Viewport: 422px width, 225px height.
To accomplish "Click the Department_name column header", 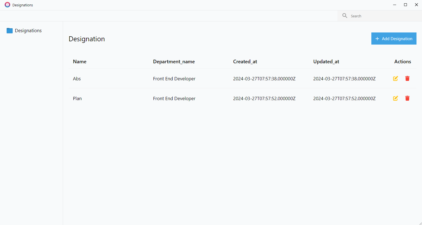I will coord(174,62).
